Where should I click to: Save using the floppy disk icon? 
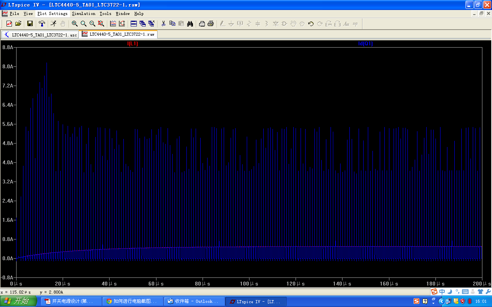point(30,24)
